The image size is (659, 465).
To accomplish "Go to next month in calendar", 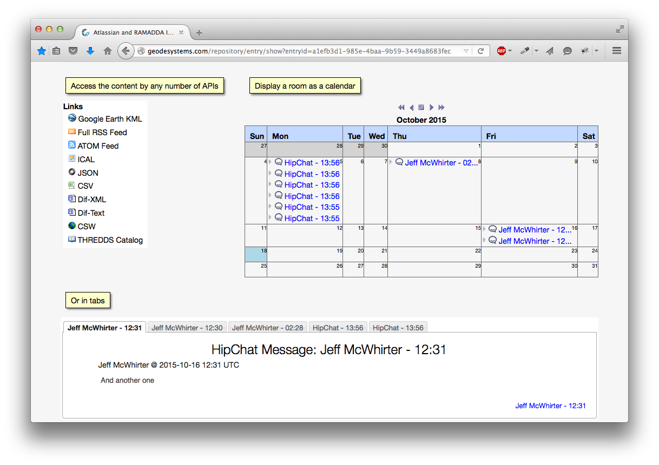I will click(x=431, y=108).
